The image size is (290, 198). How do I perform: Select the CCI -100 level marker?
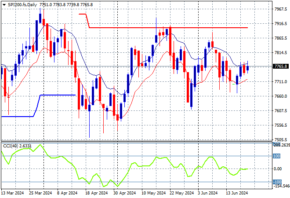277,182
